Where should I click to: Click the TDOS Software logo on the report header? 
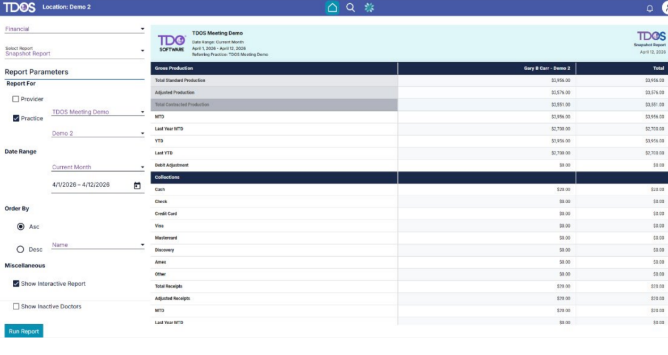point(171,42)
